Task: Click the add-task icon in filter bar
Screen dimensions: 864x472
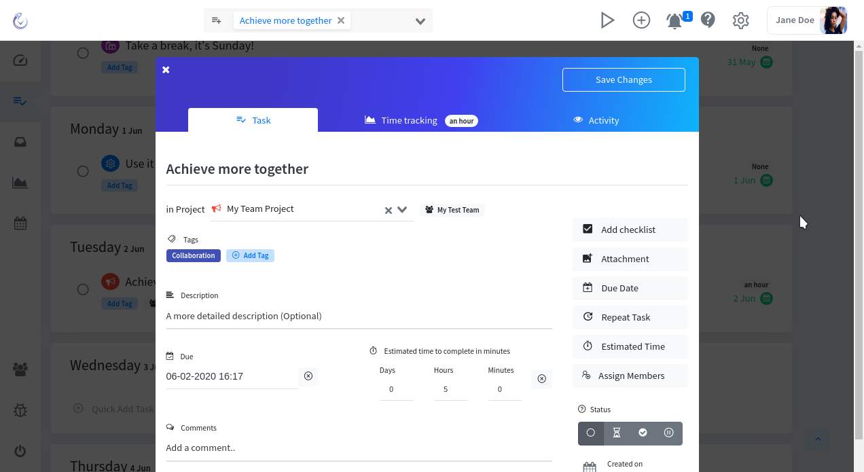Action: click(x=217, y=20)
